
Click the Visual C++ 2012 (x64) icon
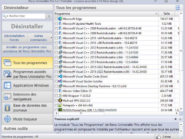[60, 48]
